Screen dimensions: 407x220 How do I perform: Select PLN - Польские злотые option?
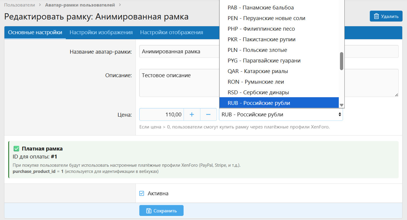point(257,50)
